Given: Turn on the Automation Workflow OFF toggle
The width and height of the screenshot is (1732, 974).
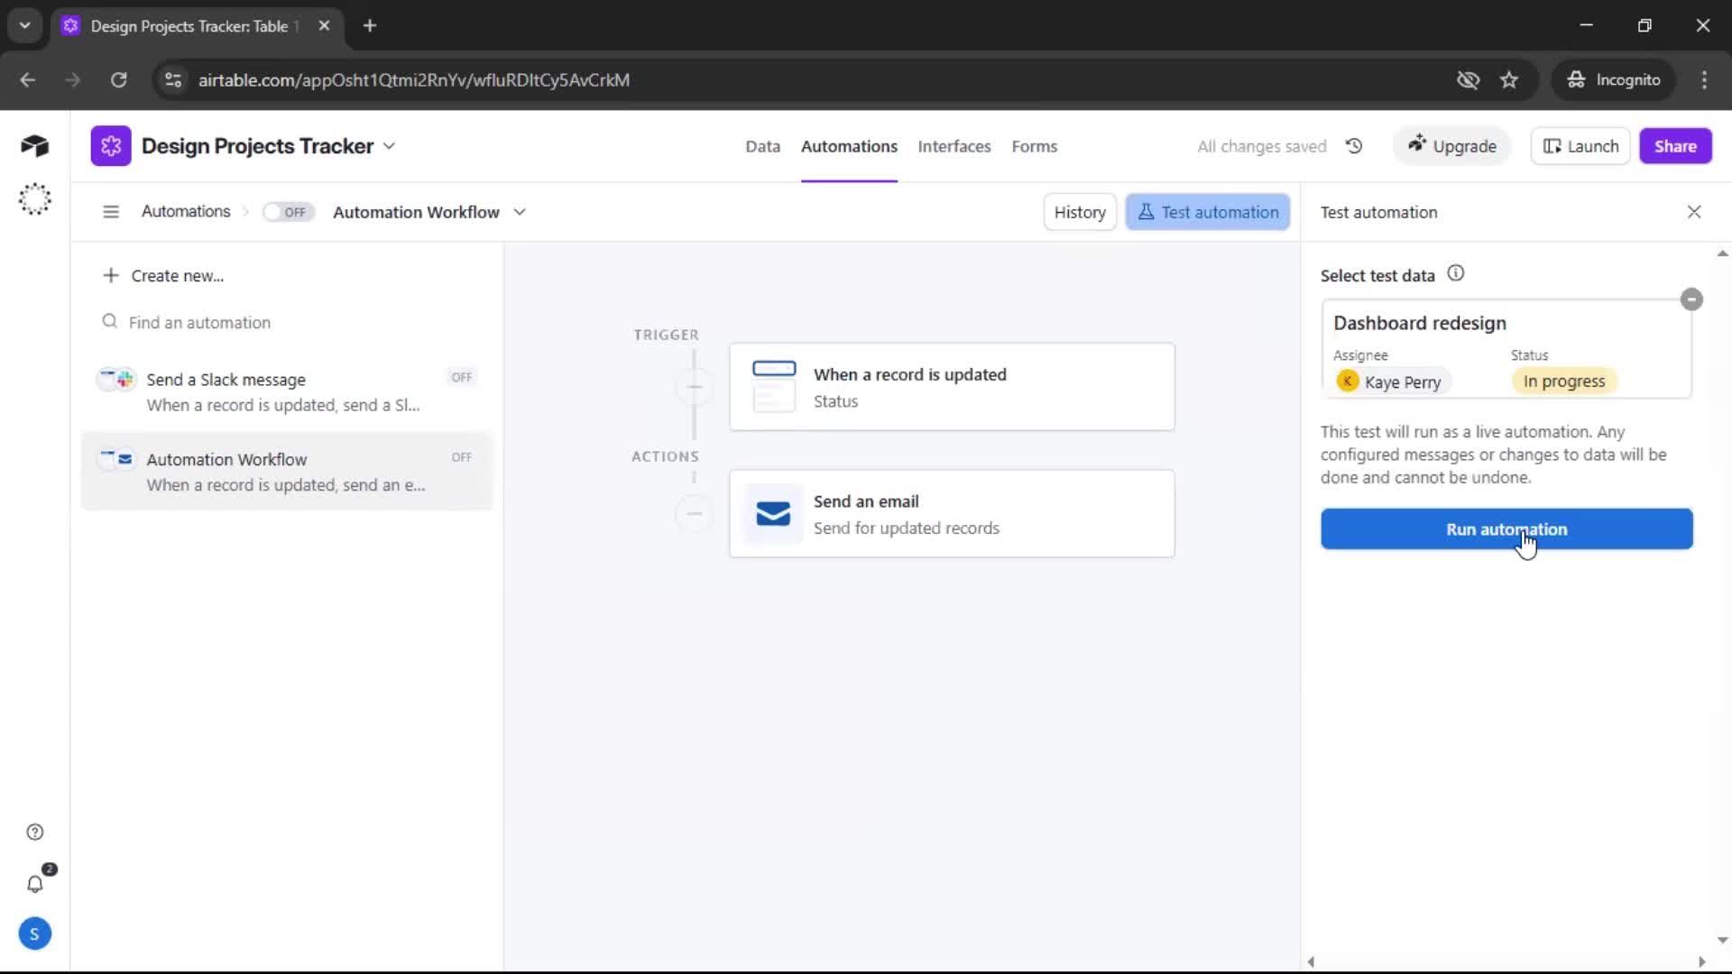Looking at the screenshot, I should [x=288, y=212].
